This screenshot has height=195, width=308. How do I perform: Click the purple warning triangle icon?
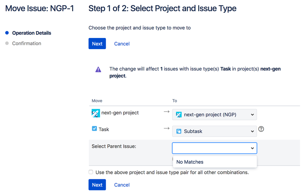point(98,70)
